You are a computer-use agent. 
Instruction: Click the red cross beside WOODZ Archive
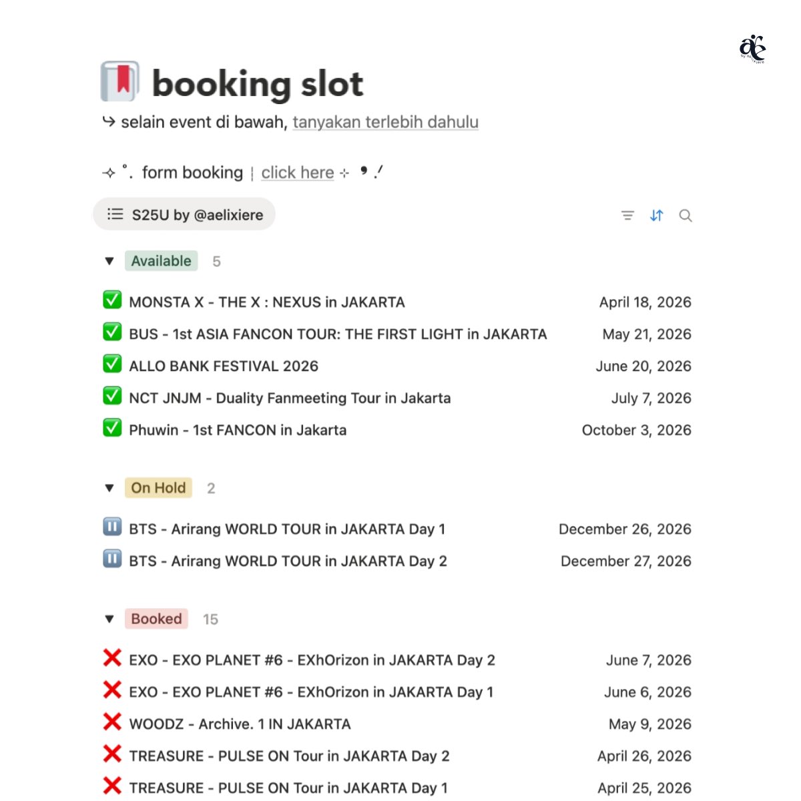[112, 722]
